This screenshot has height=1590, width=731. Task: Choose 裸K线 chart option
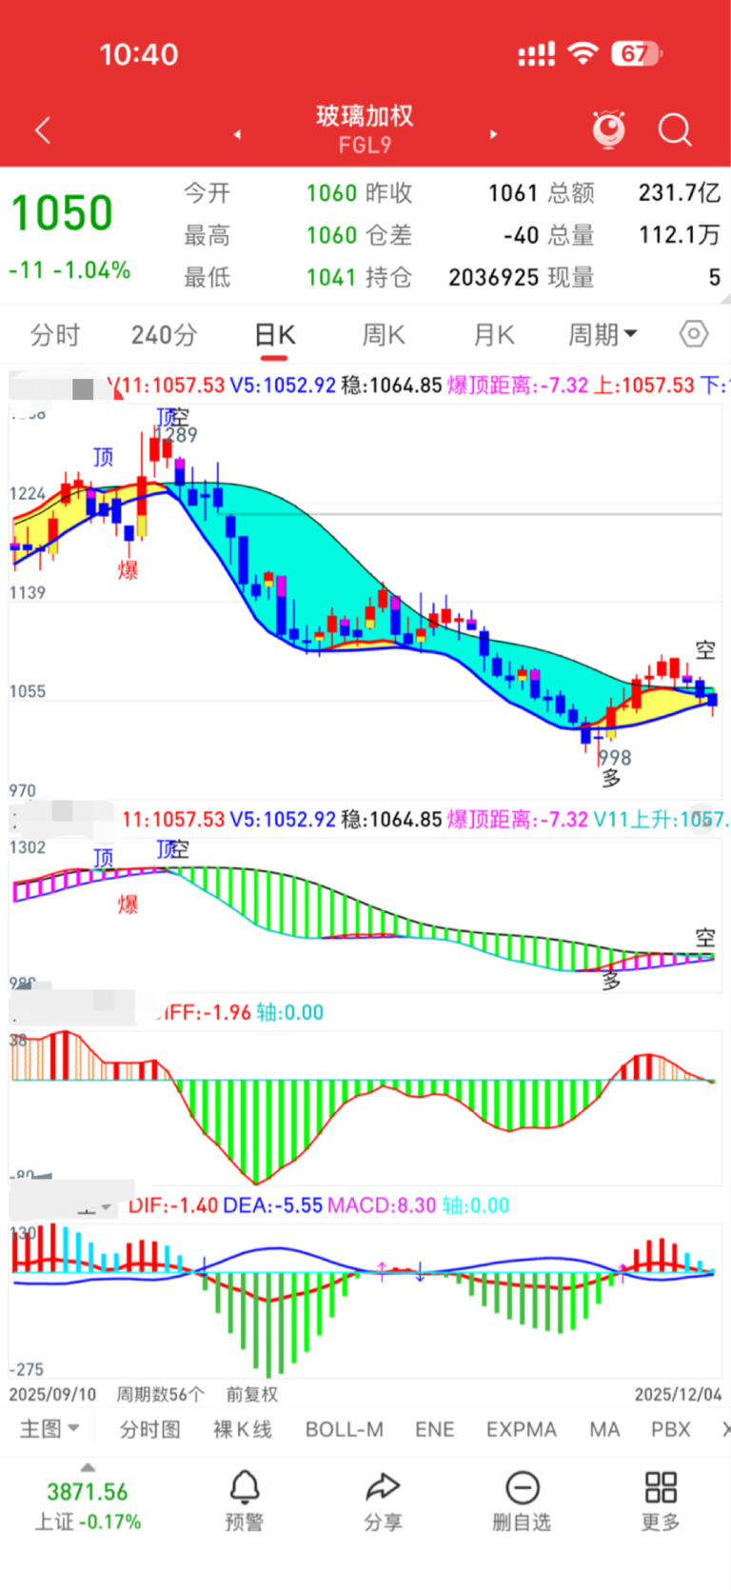click(x=243, y=1429)
